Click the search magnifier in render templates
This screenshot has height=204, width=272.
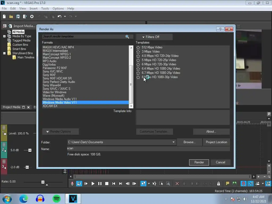click(x=127, y=36)
